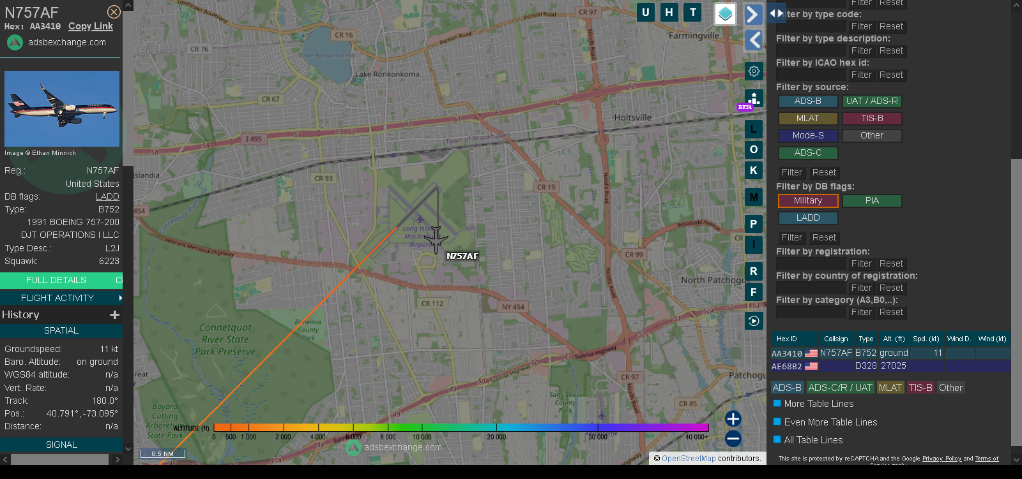Open the map layers selector icon
1022x479 pixels.
[725, 14]
